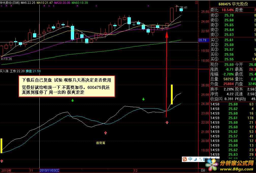Click the green sell arrow near the indicator's 25.00 level
Screen dimensions: 256x173
tap(143, 99)
